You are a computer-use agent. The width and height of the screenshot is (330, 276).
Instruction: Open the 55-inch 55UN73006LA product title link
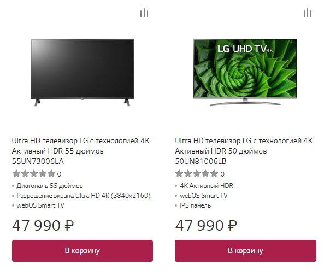(x=81, y=151)
